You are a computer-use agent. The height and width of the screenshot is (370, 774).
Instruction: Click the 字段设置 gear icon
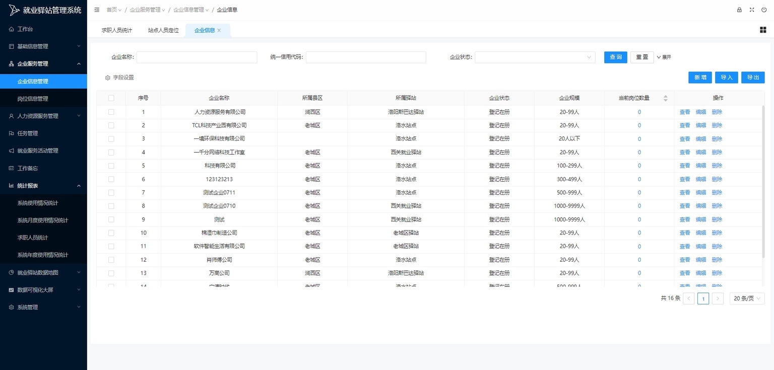[x=107, y=78]
